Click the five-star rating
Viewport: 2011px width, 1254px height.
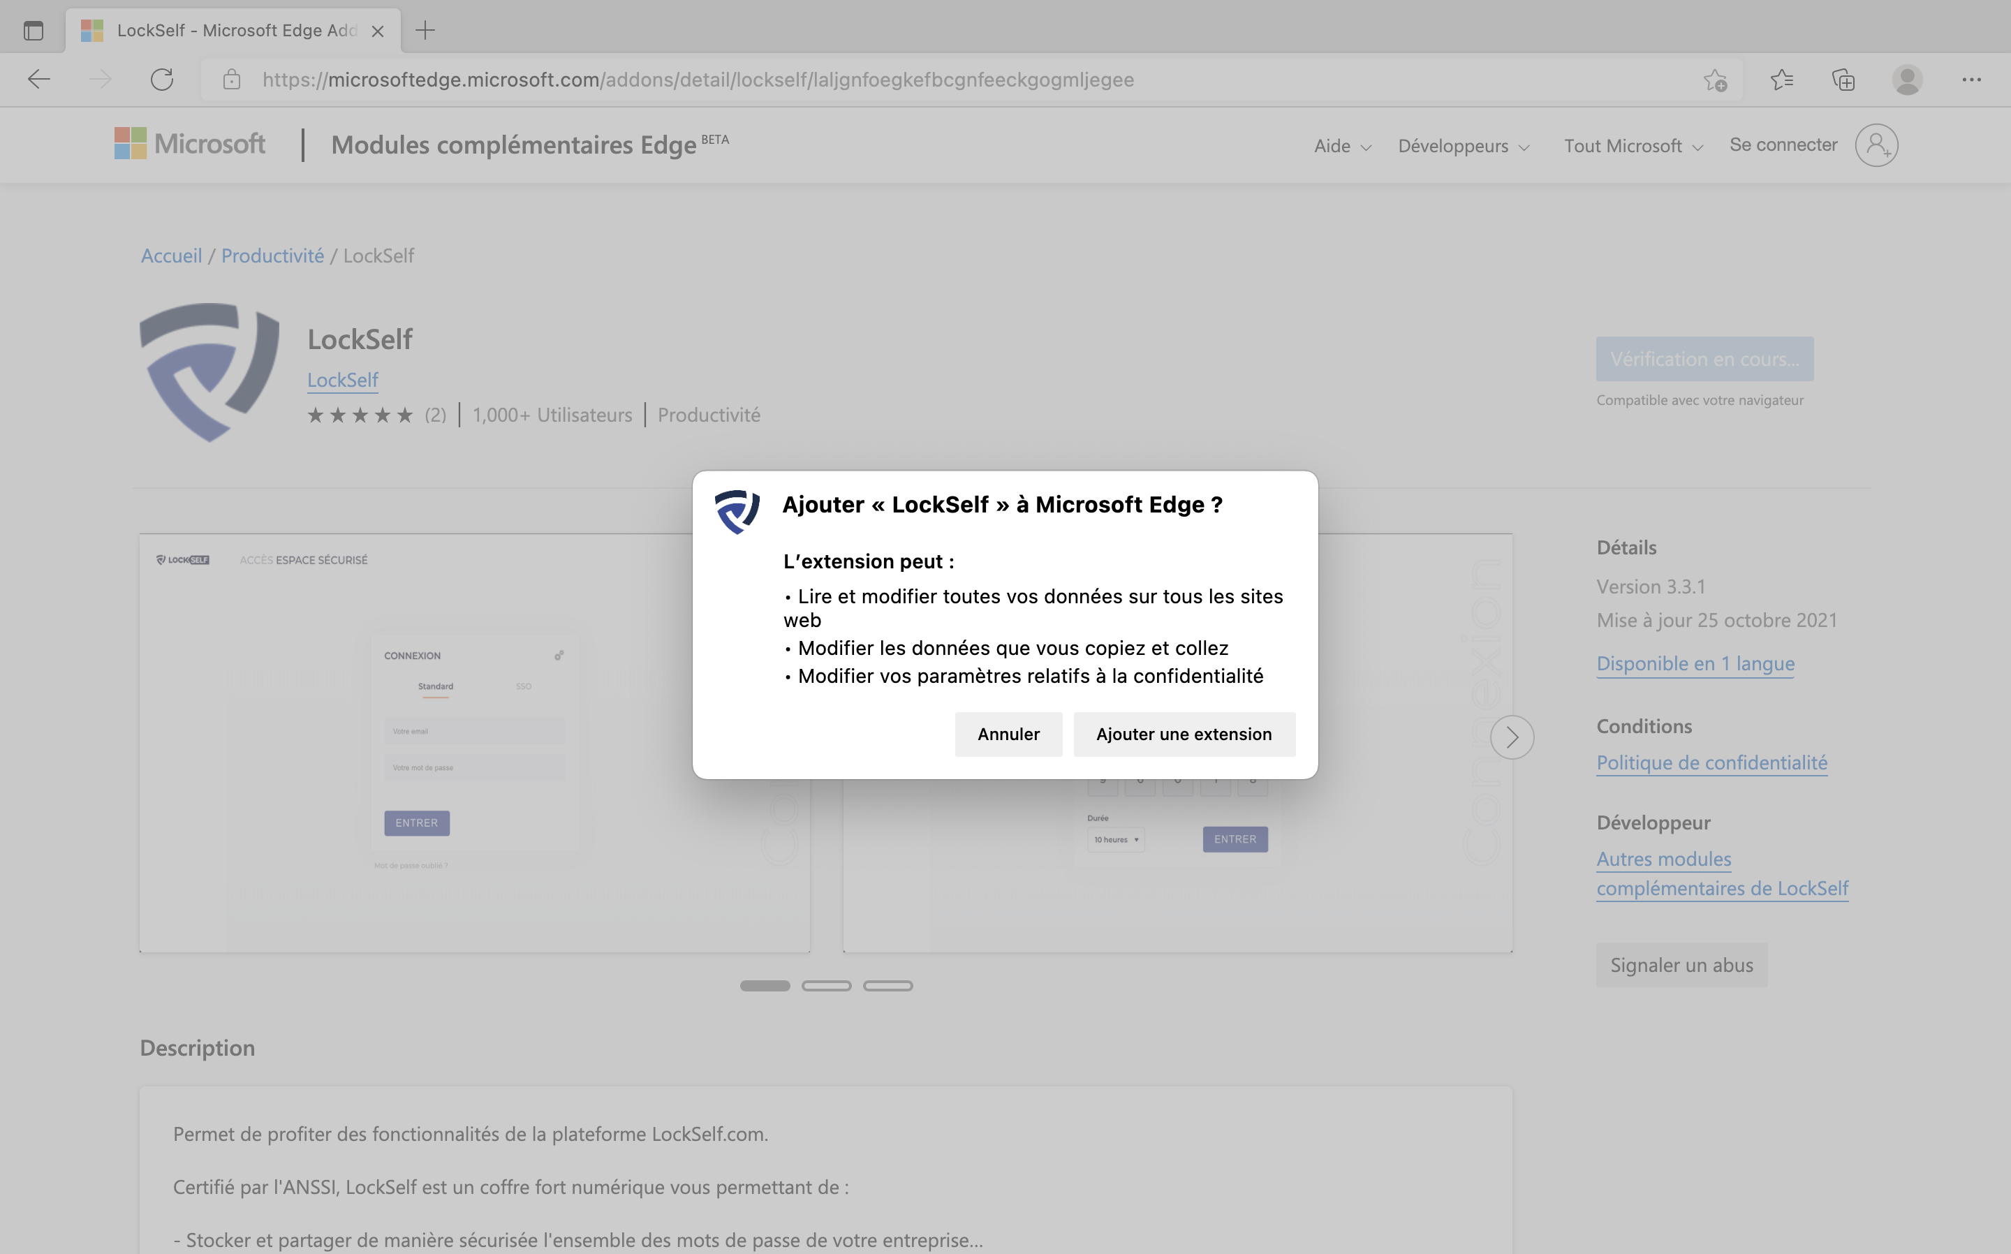click(360, 415)
